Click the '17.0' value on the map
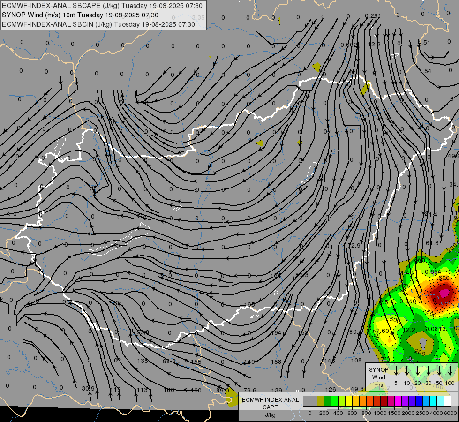Viewport: 459px width, 422px height. pos(384,359)
